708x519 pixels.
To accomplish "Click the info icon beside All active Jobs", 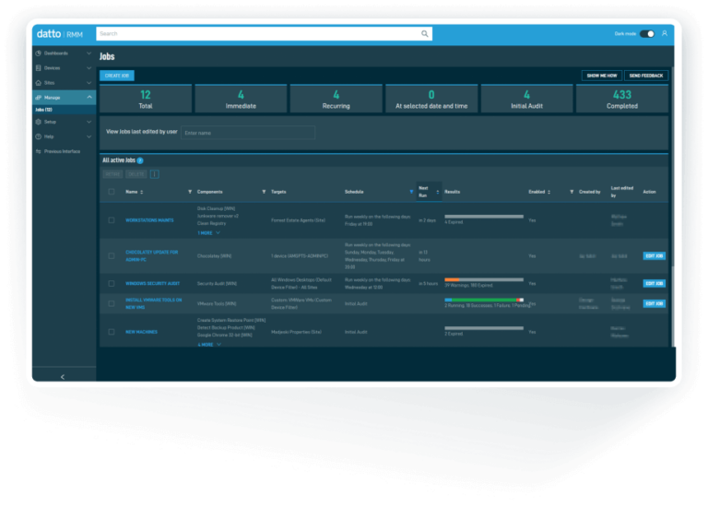I will [x=140, y=160].
